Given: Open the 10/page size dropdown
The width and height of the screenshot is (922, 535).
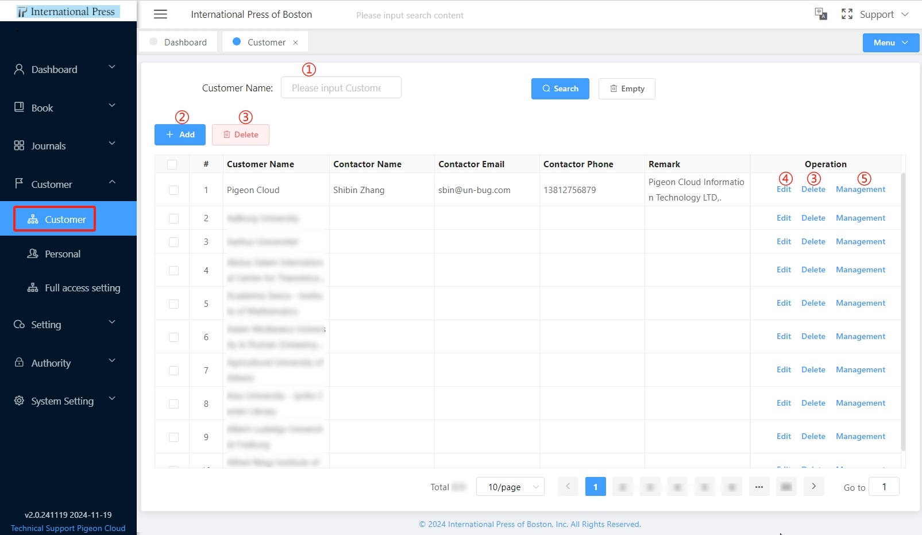Looking at the screenshot, I should 510,487.
